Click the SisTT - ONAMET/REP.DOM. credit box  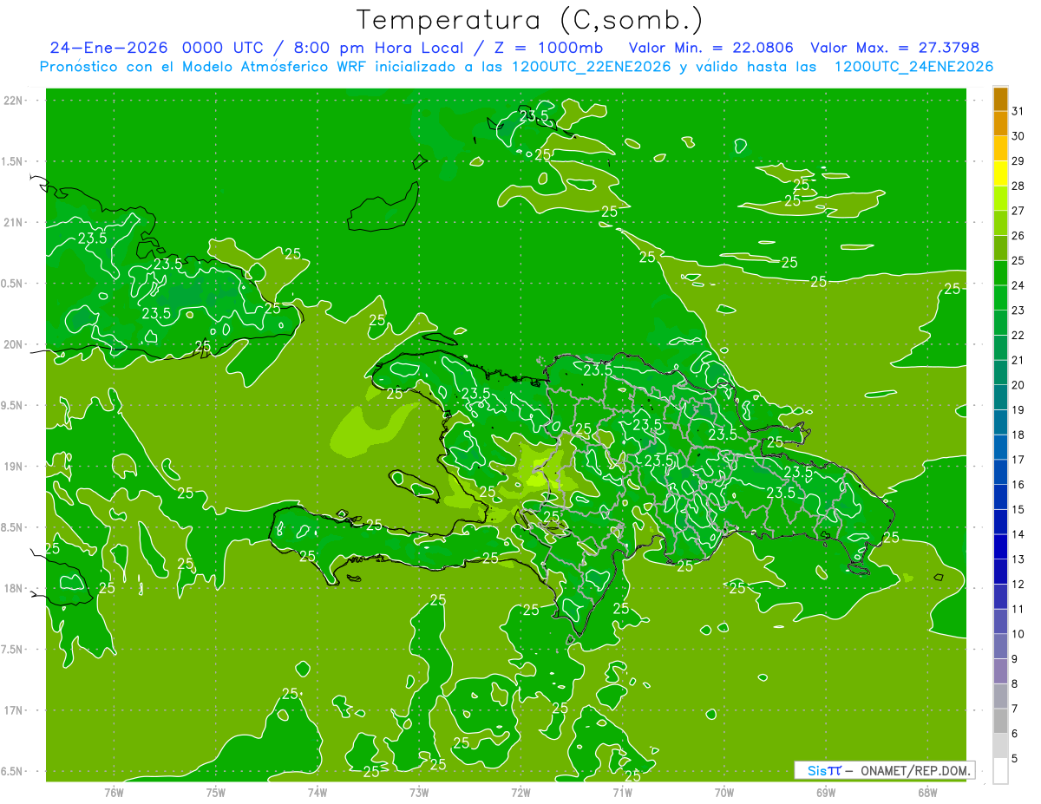pos(884,770)
